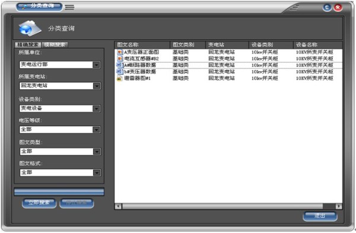Screen dimensions: 356x233
Task: Expand the 所属变电站 dropdown
Action: tap(97, 86)
